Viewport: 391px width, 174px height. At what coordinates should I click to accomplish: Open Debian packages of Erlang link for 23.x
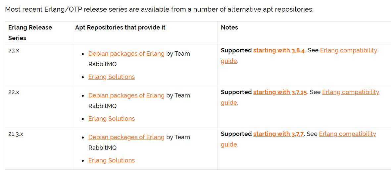click(x=126, y=54)
